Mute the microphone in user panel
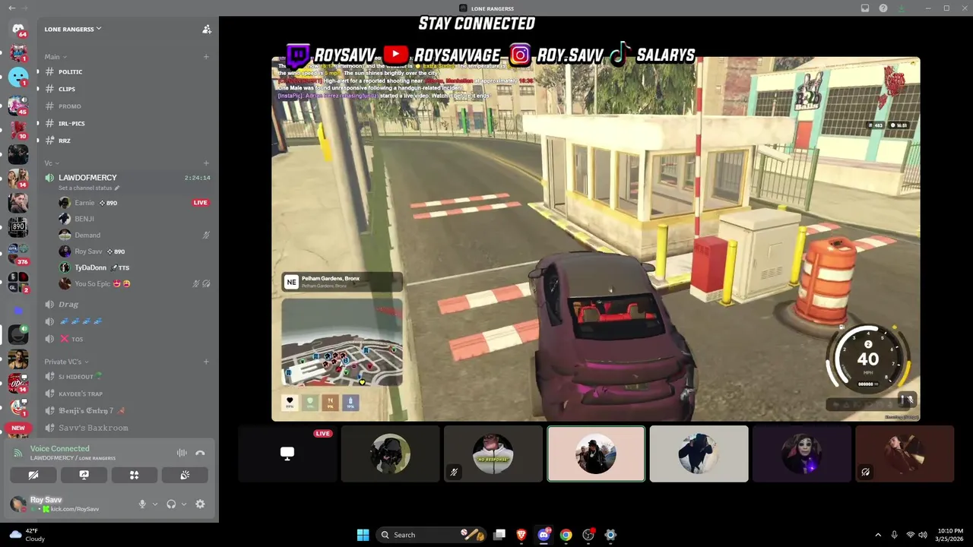Viewport: 973px width, 547px height. (142, 504)
